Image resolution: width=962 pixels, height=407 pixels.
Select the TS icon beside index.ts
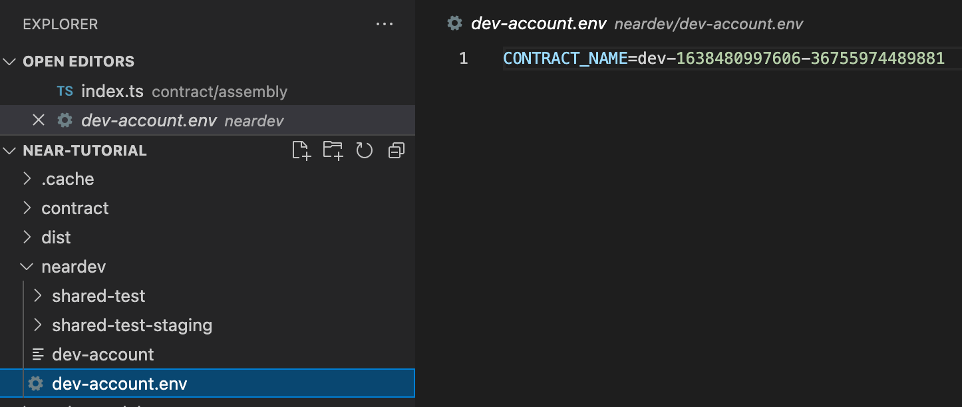click(65, 91)
